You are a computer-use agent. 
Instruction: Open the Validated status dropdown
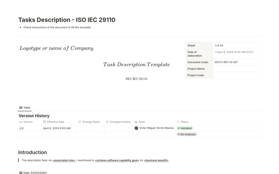(185, 128)
